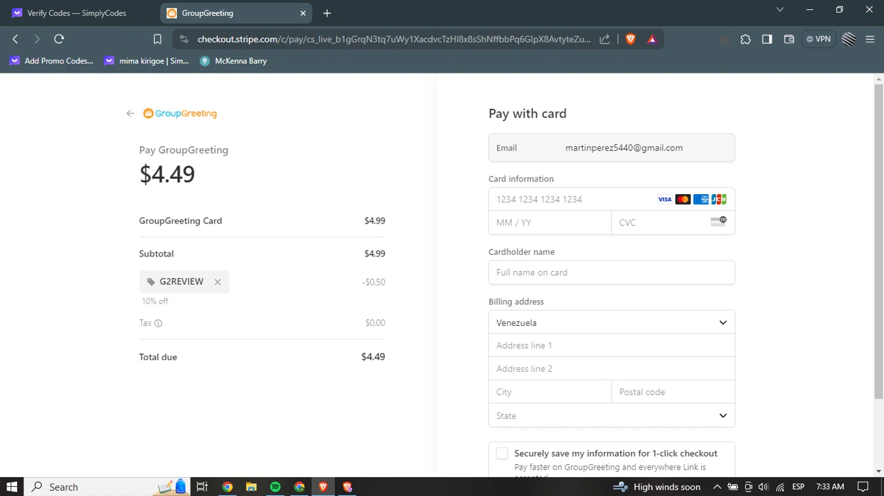Open Spotify from the taskbar
884x496 pixels.
point(275,487)
